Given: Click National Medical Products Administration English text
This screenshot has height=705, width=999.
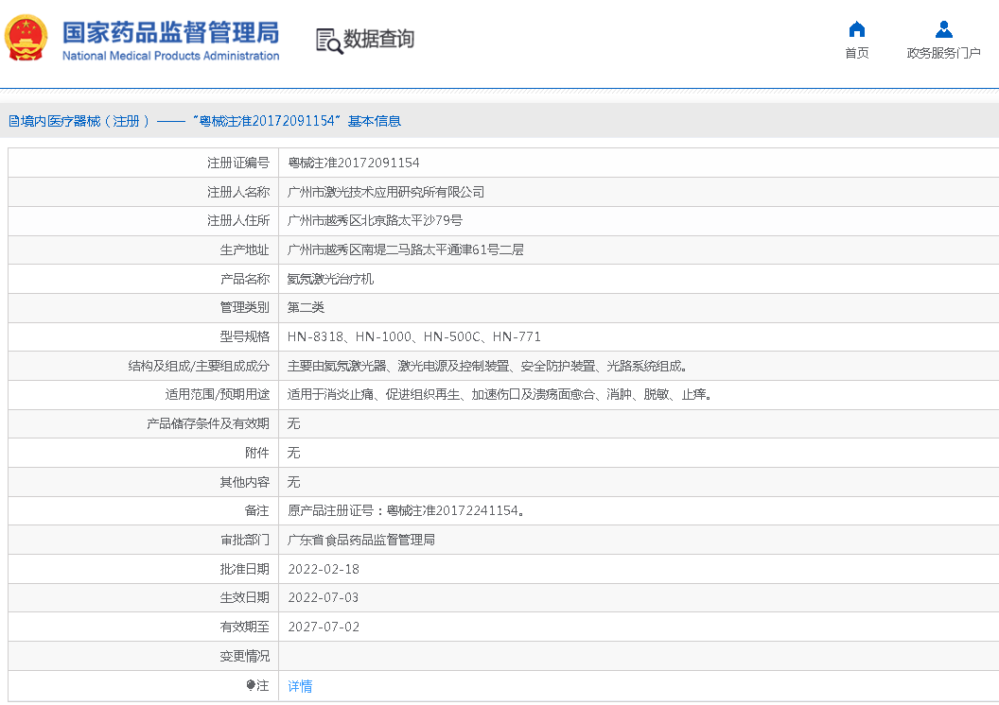Looking at the screenshot, I should [170, 56].
